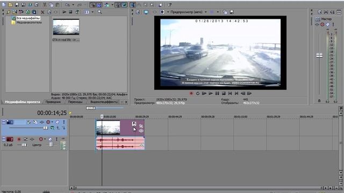Select 'Все медиафайлы' tree item
This screenshot has width=344, height=193.
(x=28, y=18)
